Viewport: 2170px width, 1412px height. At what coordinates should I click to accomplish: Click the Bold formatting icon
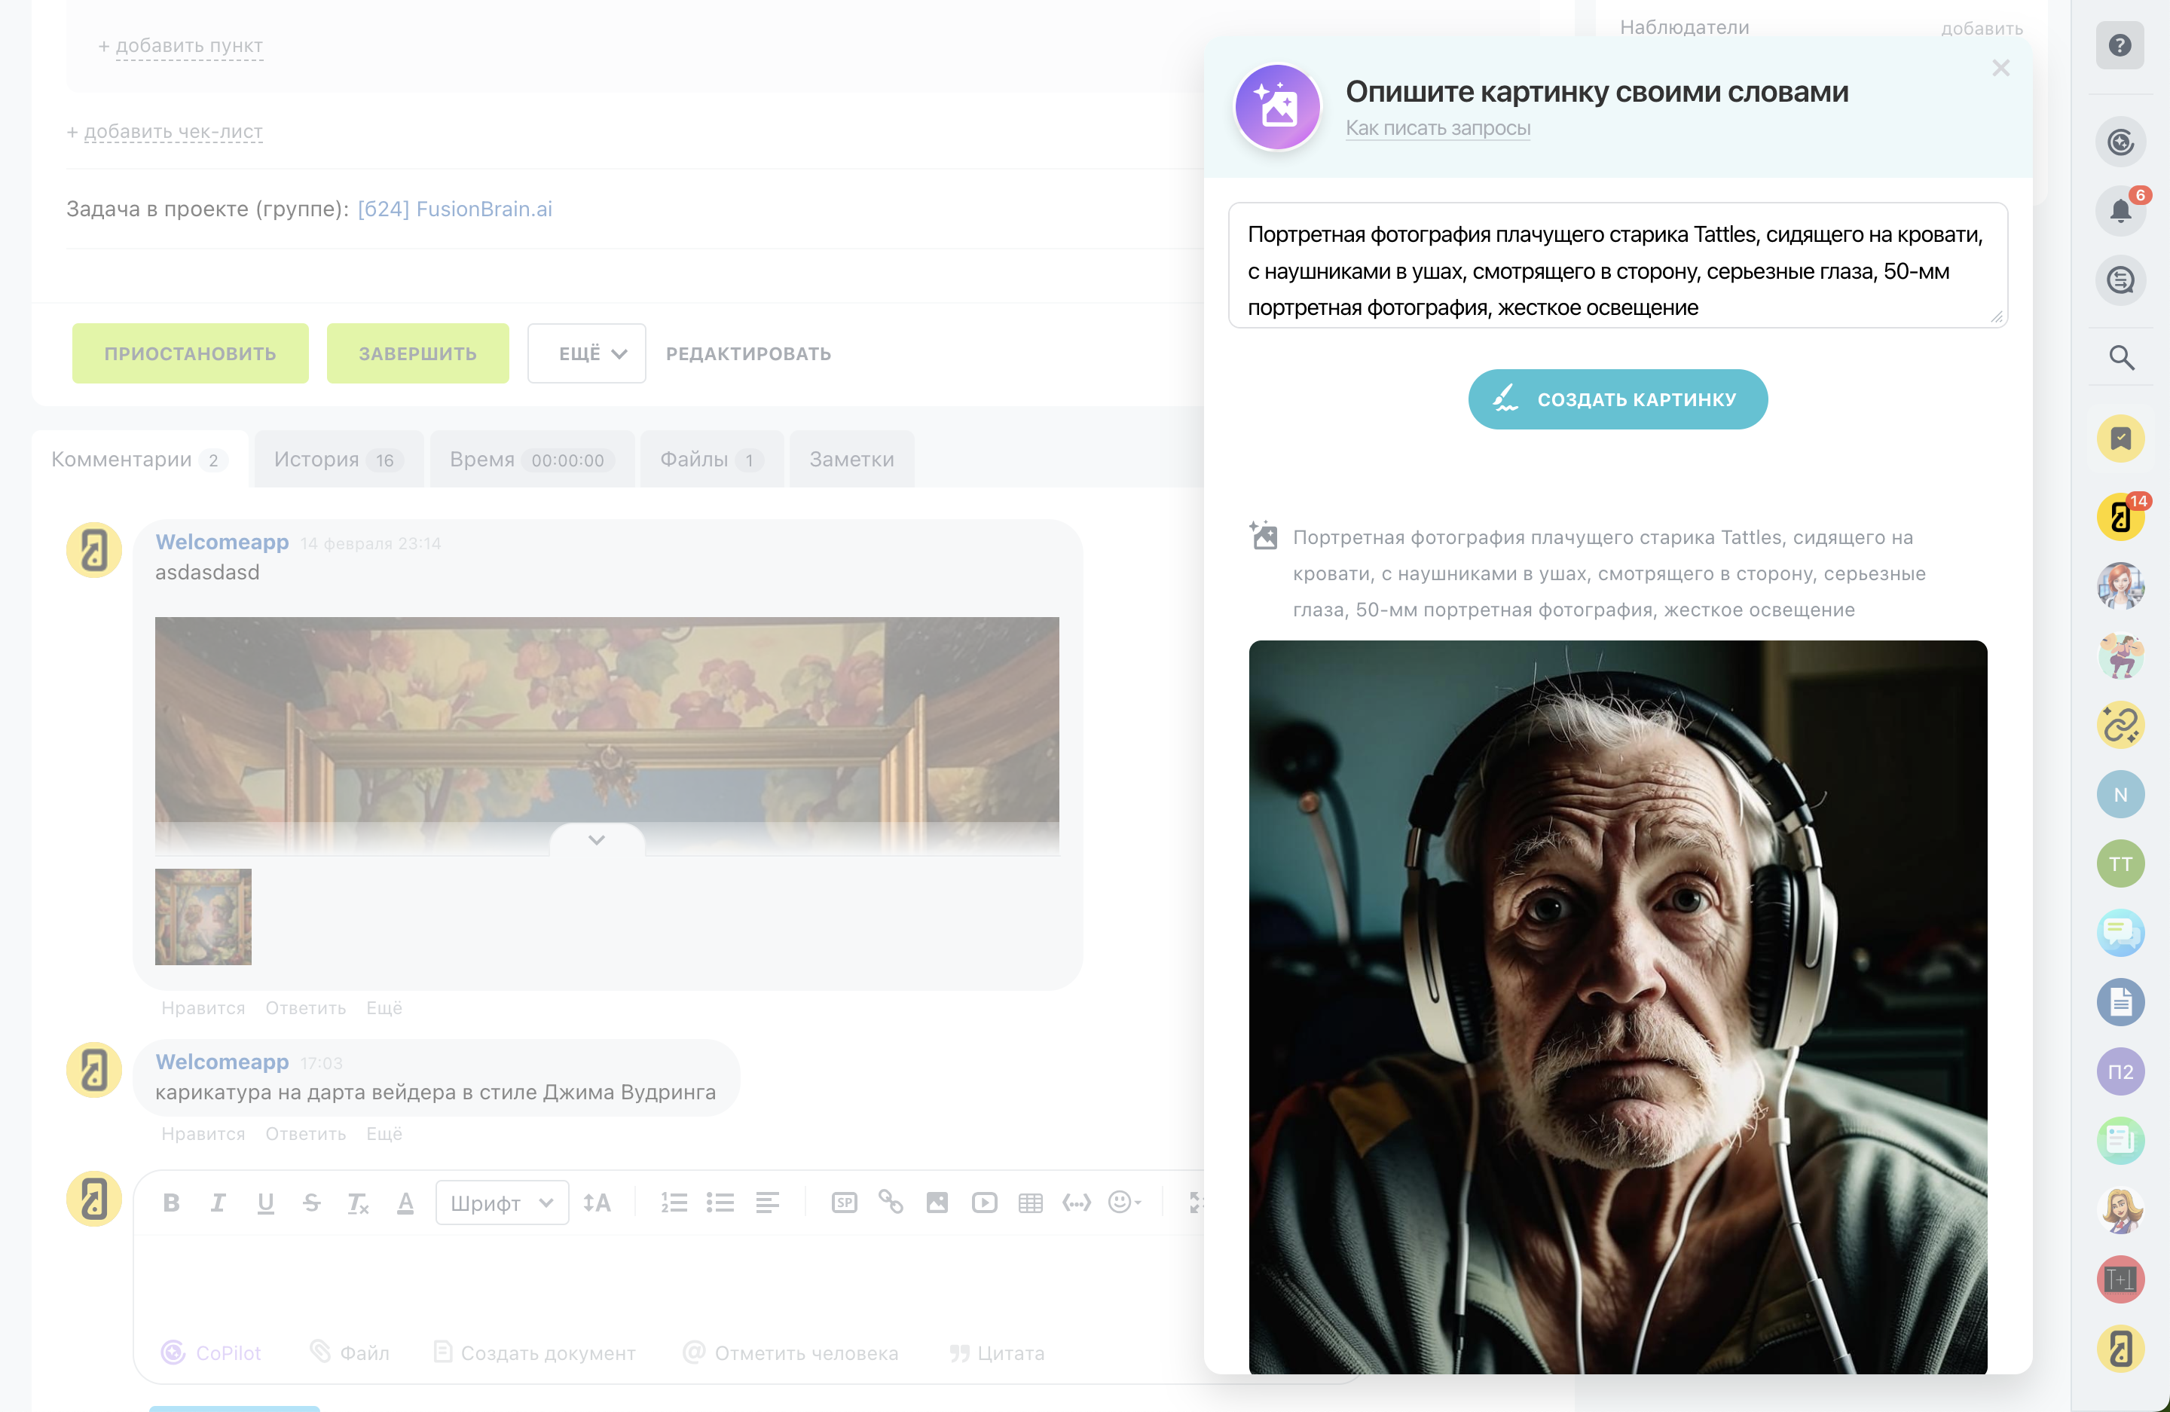pyautogui.click(x=170, y=1203)
